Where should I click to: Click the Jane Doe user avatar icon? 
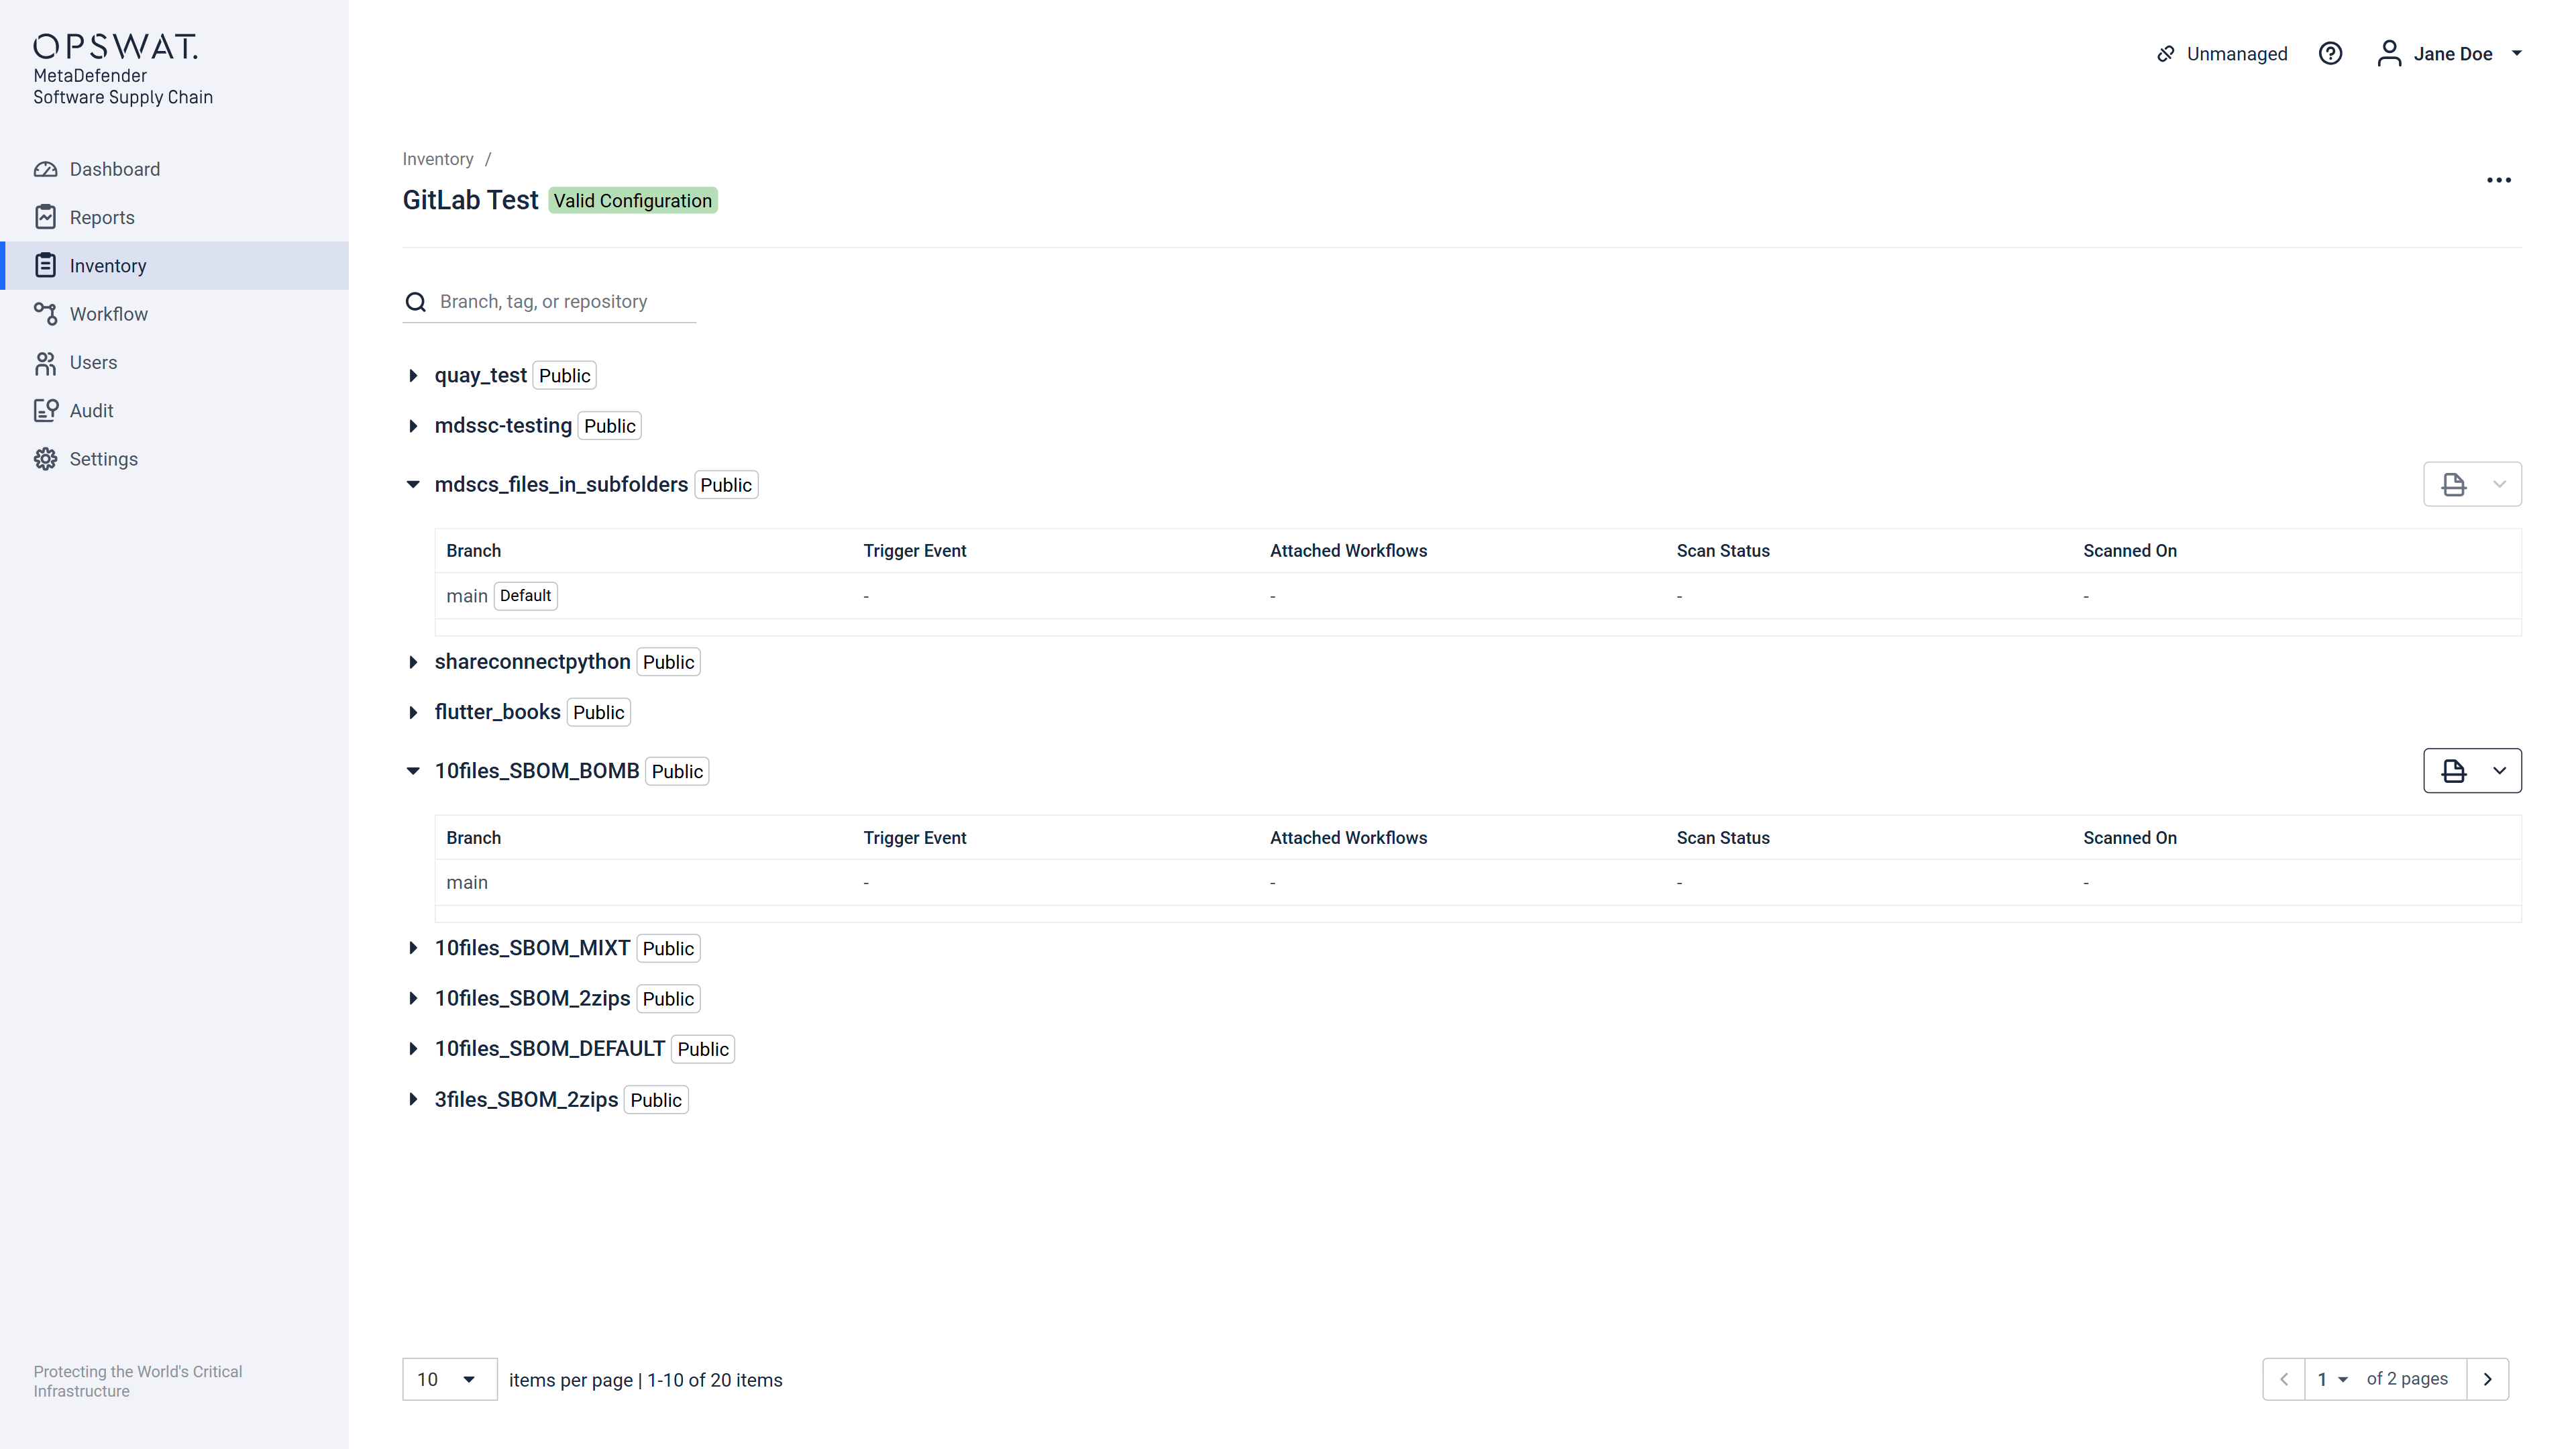[x=2389, y=54]
